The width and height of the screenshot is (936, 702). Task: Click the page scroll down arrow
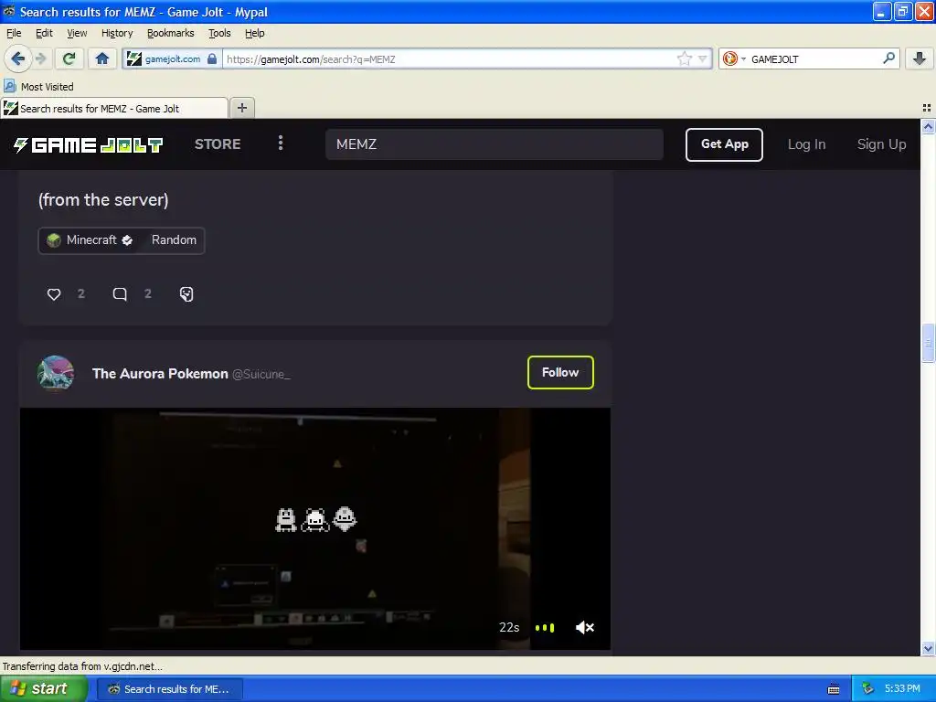pyautogui.click(x=928, y=648)
